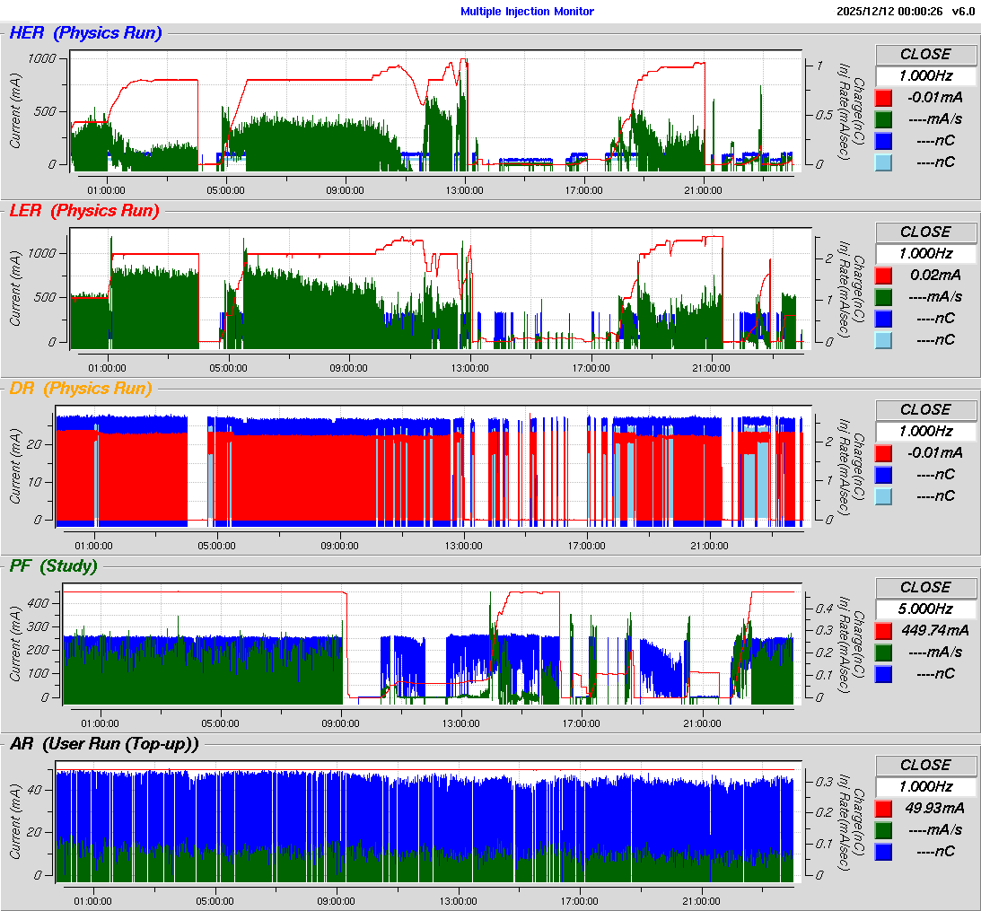Select the AR panel 1.000Hz field
The width and height of the screenshot is (981, 911).
925,786
